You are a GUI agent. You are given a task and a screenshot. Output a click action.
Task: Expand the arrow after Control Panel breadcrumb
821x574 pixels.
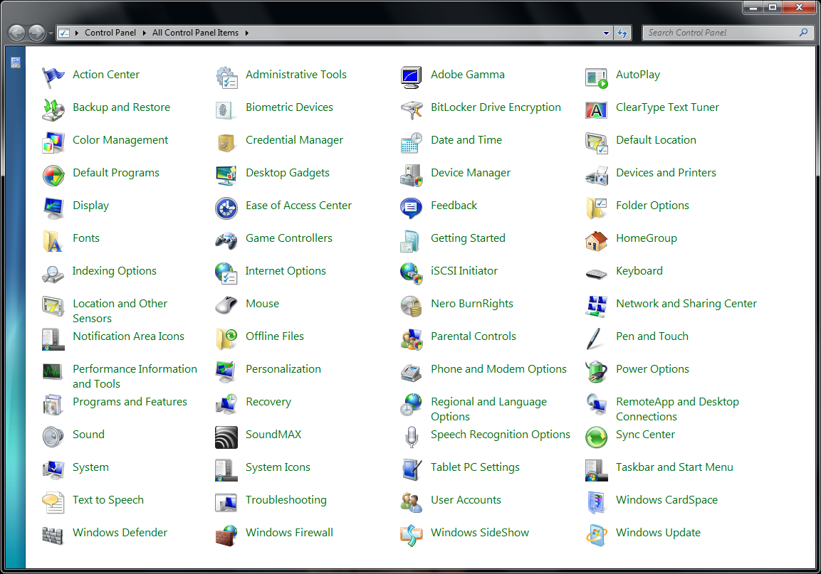pos(144,33)
